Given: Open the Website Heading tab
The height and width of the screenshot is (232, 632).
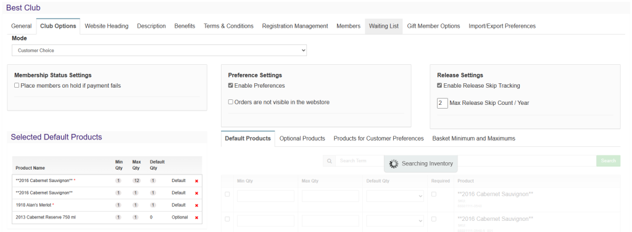Looking at the screenshot, I should [106, 26].
